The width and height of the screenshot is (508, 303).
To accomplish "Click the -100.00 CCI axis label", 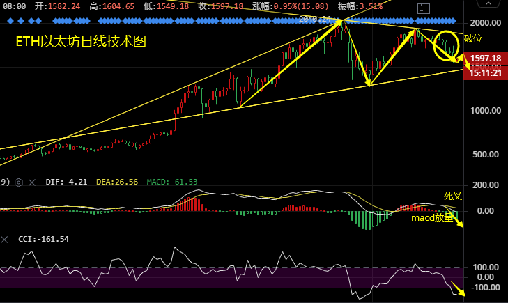I will (x=485, y=288).
